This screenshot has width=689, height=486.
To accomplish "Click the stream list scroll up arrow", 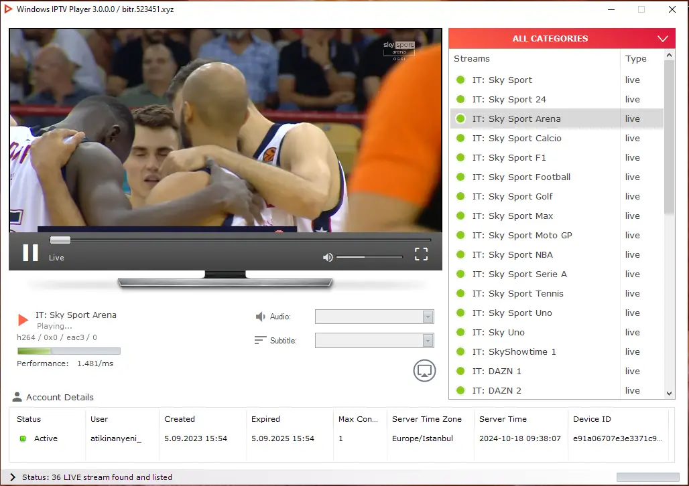I will [669, 56].
